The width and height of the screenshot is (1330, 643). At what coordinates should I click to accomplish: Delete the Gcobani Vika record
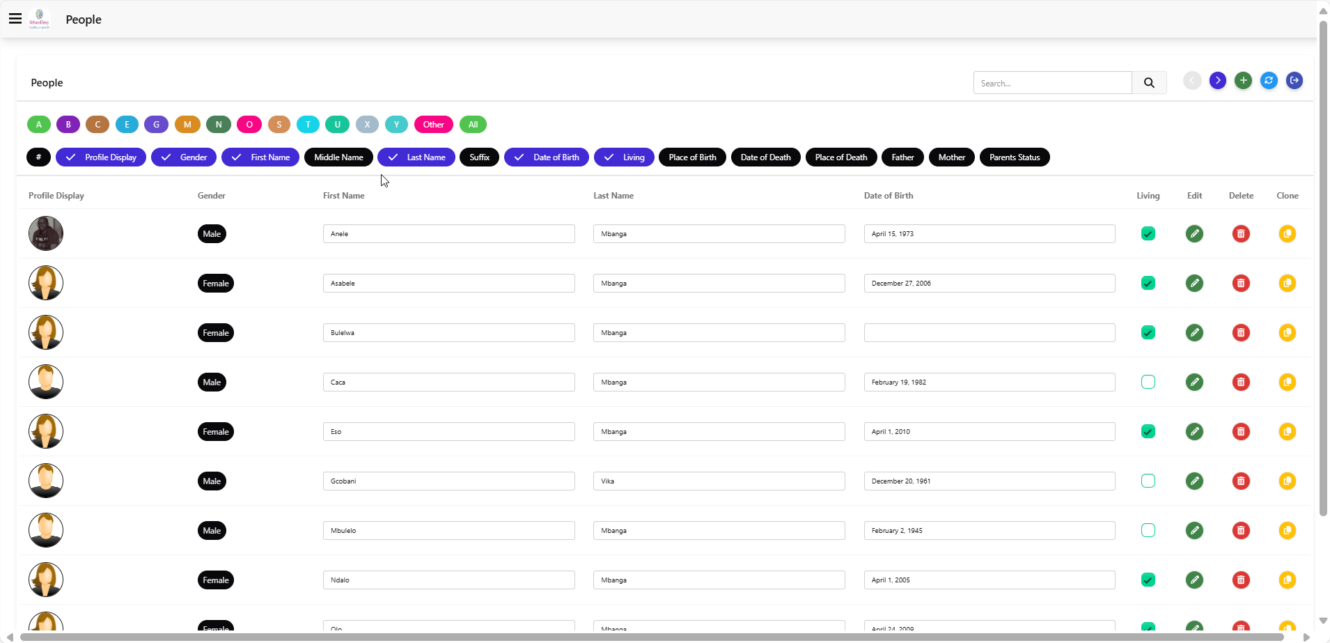(1241, 481)
